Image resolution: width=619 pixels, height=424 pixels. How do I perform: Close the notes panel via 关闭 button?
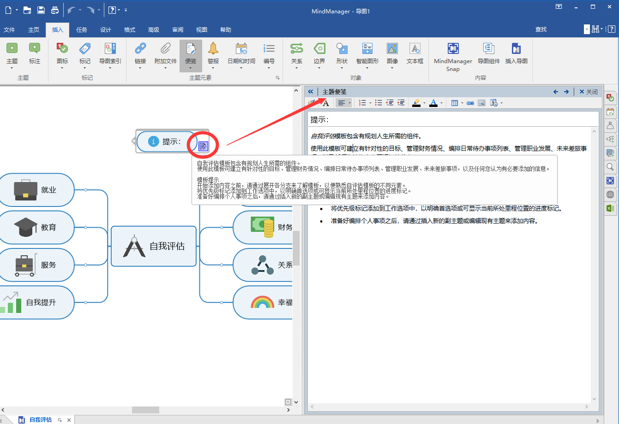[588, 91]
